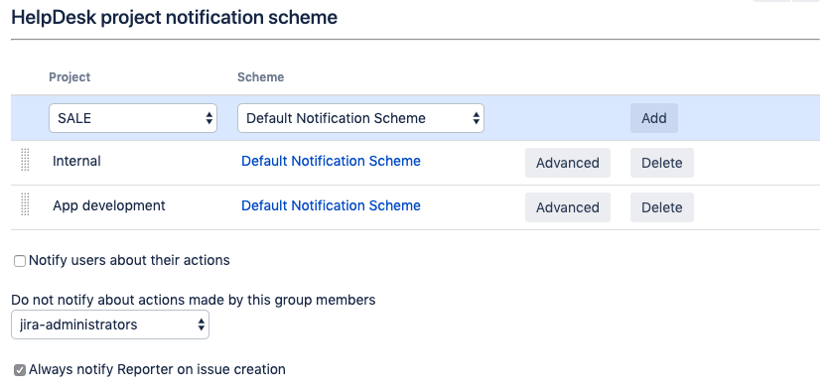The width and height of the screenshot is (830, 390).
Task: Open Default Notification Scheme link for App development
Action: (x=331, y=205)
